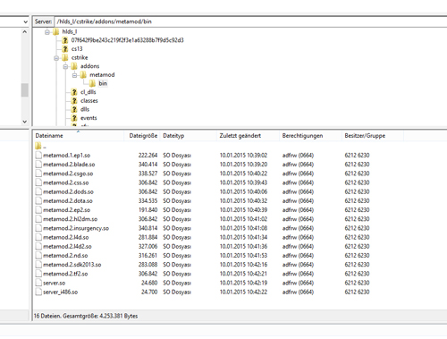Click the parent directory folder icon in the file list
The height and width of the screenshot is (339, 447).
click(x=38, y=146)
